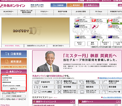Click 資料請求 button in top header
122x106 pixels.
(75, 5)
